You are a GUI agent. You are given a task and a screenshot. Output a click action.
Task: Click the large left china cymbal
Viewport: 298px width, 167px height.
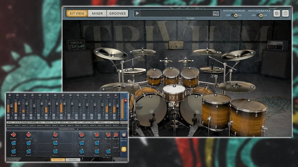(x=111, y=54)
